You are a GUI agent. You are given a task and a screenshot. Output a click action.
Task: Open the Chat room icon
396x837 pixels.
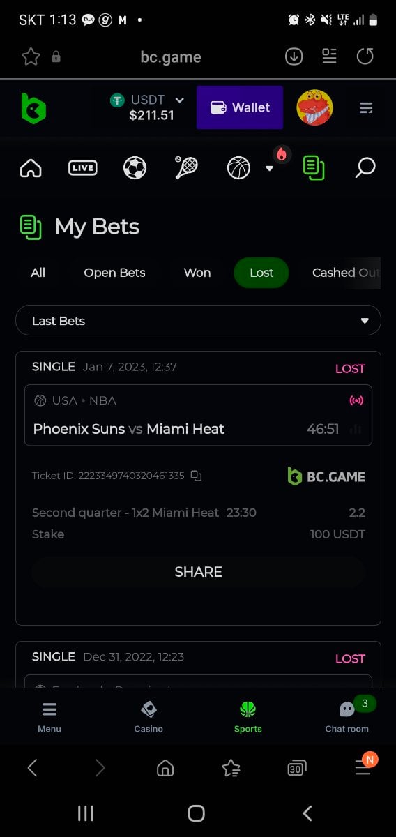point(347,717)
